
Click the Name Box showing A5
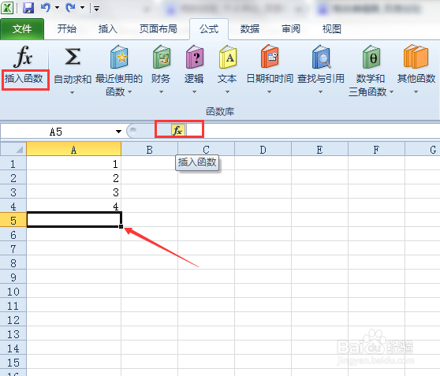coord(56,132)
